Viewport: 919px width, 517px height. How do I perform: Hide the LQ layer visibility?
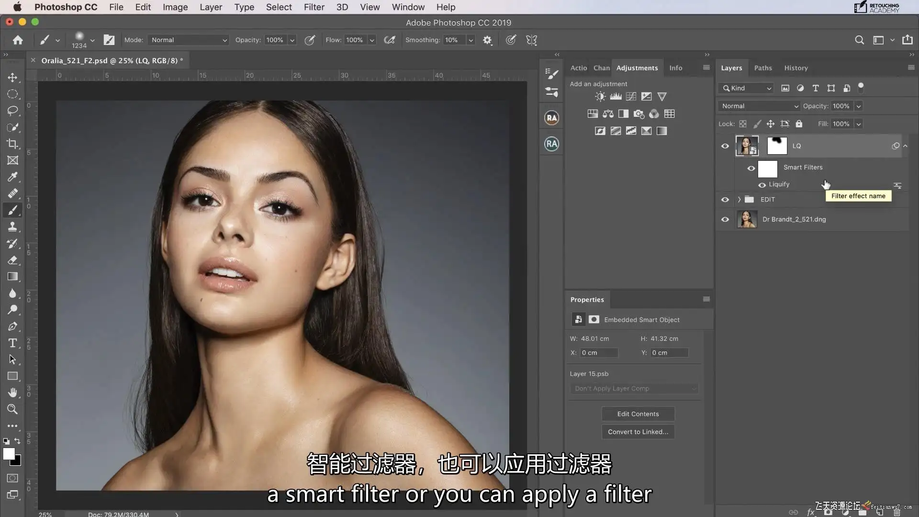pyautogui.click(x=725, y=146)
